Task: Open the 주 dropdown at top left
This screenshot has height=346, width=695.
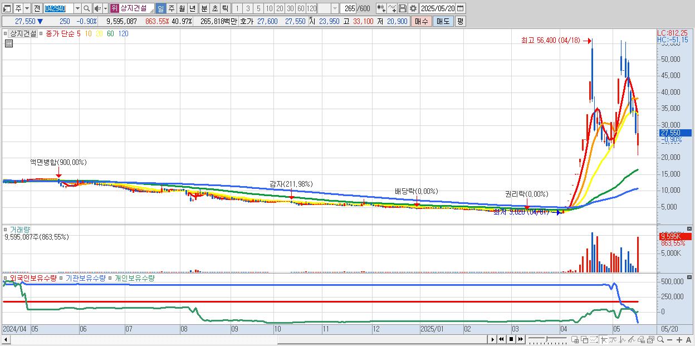Action: coord(27,8)
